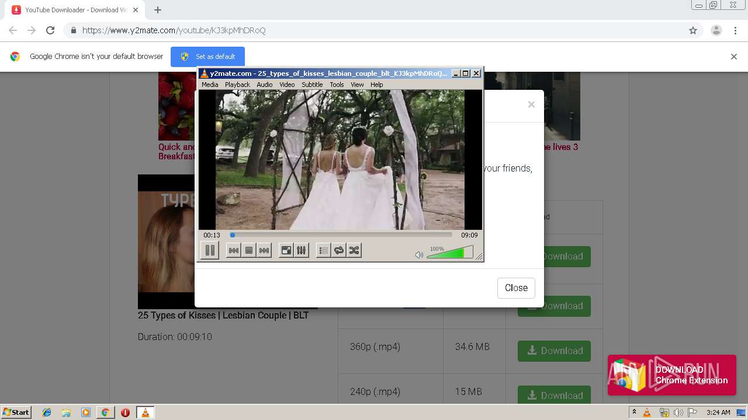
Task: Click the video thumbnail preview
Action: 167,242
